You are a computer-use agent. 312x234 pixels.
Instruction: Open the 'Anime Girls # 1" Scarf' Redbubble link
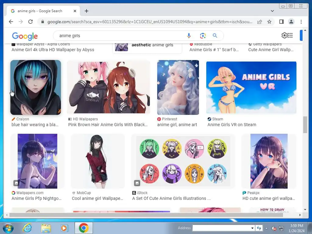[x=214, y=50]
